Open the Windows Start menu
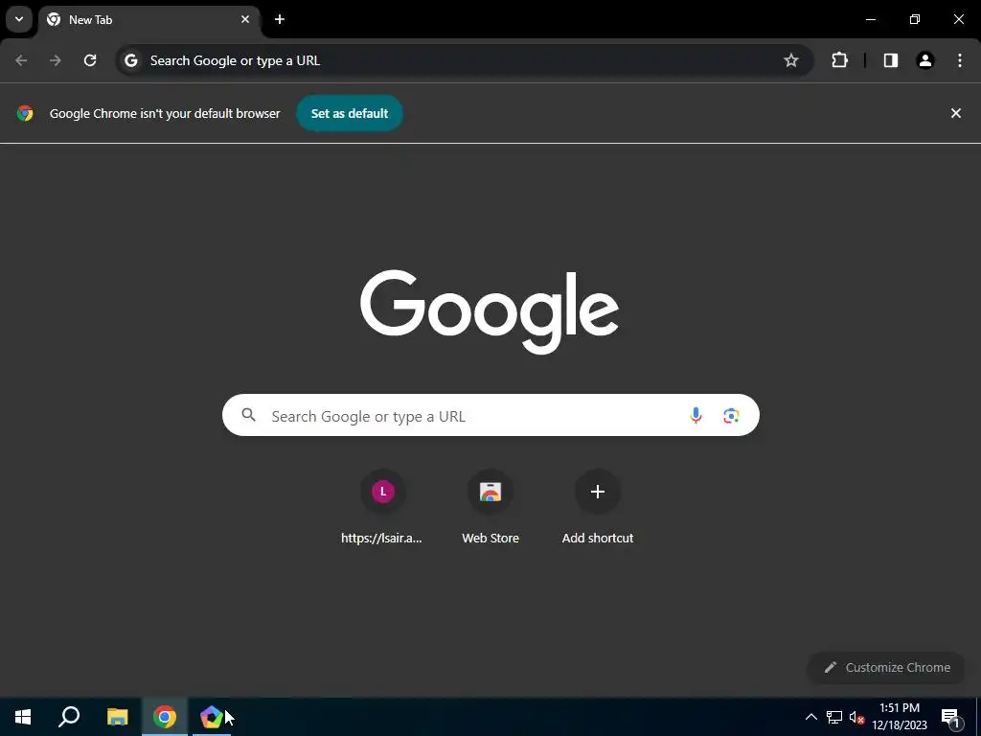981x736 pixels. tap(23, 717)
